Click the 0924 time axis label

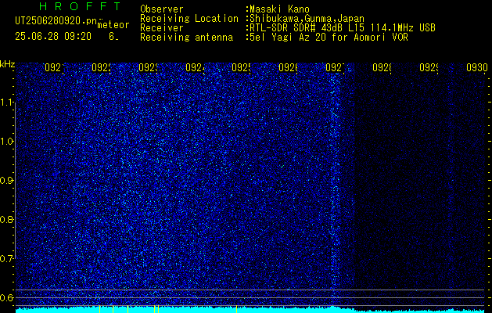point(195,67)
